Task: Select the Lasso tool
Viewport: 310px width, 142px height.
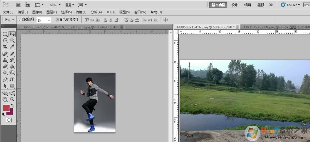Action: [5, 40]
